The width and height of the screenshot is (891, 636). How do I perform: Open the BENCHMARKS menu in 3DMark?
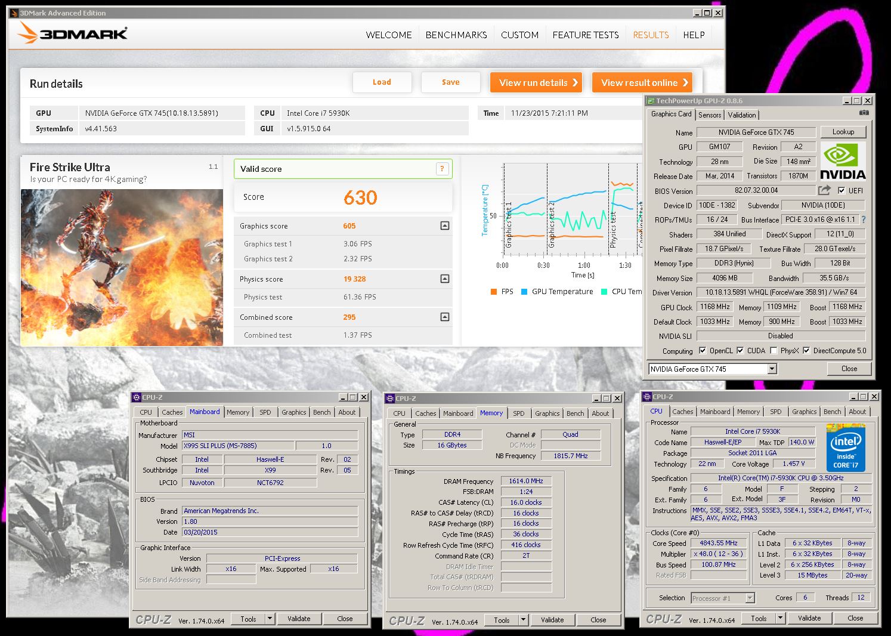point(456,35)
